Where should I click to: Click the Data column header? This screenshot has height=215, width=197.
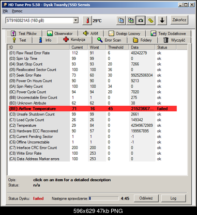coord(142,47)
